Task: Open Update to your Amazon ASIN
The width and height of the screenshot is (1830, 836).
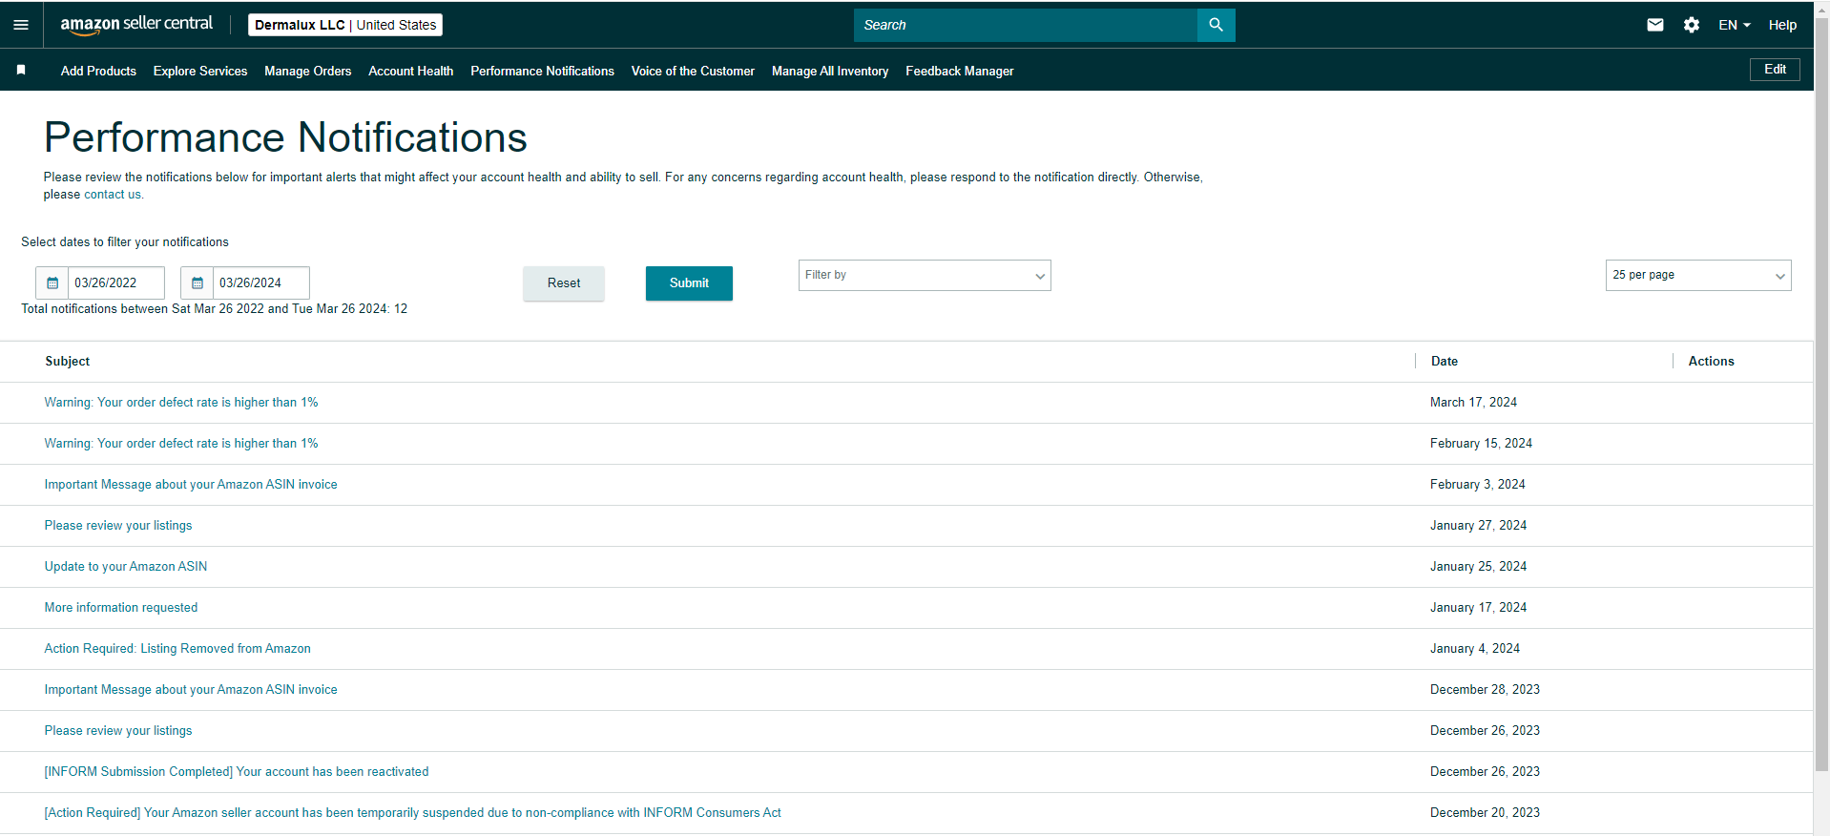Action: coord(126,567)
